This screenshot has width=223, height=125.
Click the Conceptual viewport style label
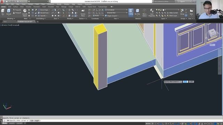pyautogui.click(x=15, y=25)
